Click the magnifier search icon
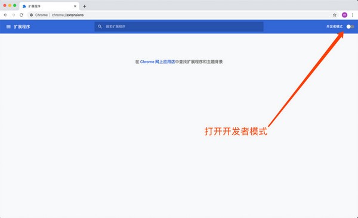 [x=100, y=26]
